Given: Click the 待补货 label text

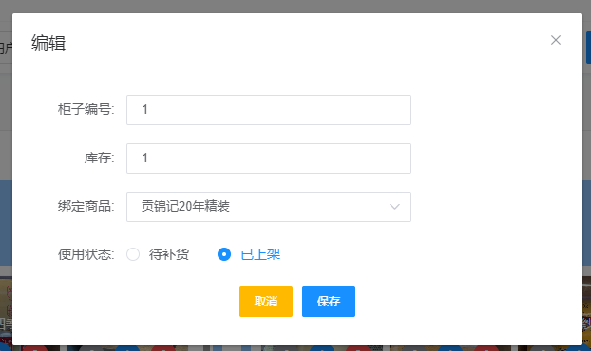Looking at the screenshot, I should pos(169,254).
